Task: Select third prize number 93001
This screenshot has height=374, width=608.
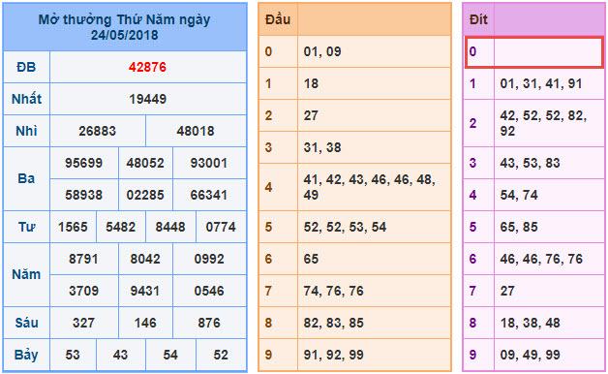Action: click(209, 163)
